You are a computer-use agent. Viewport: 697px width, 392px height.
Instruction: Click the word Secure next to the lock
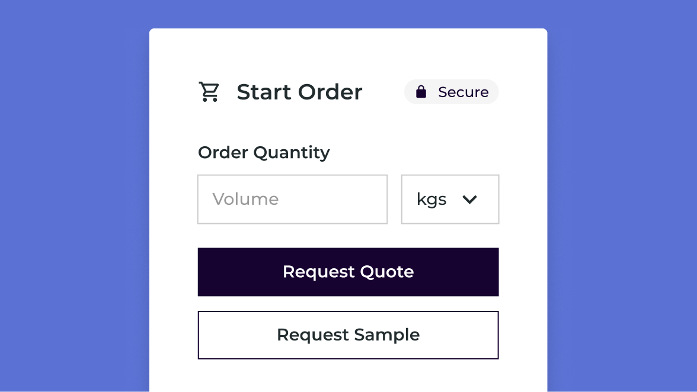point(463,92)
